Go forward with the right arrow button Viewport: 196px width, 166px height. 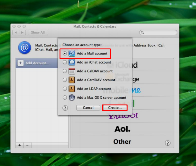(22, 33)
